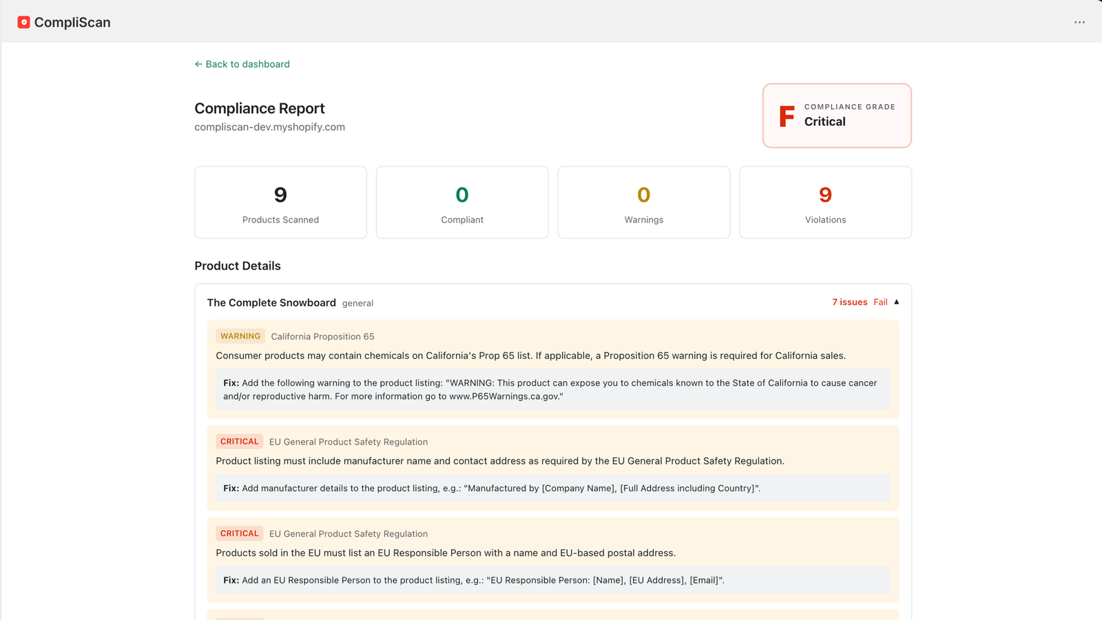Select the Compliant count card
The height and width of the screenshot is (620, 1102).
(x=462, y=203)
